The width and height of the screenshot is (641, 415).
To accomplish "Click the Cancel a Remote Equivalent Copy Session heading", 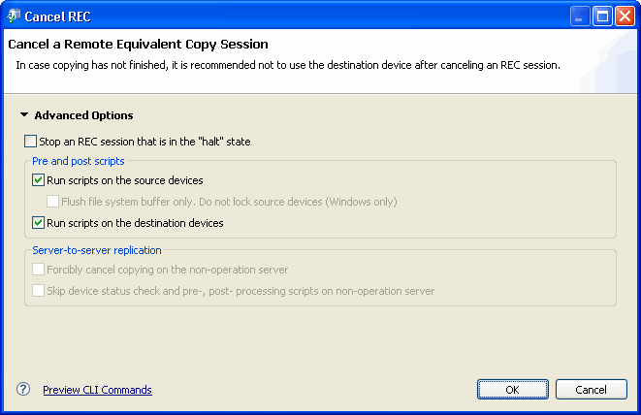I will coord(138,45).
